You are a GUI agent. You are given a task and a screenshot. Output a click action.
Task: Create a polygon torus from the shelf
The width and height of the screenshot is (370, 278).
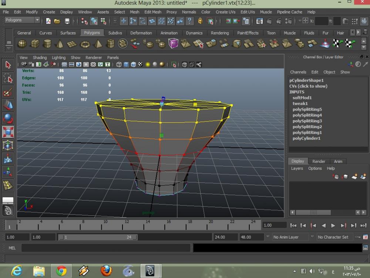coord(85,44)
